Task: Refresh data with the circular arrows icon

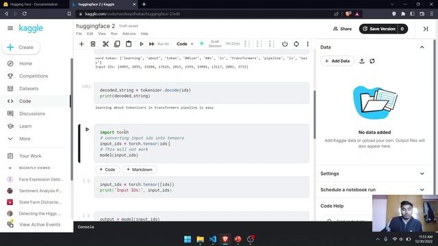Action: pyautogui.click(x=372, y=61)
